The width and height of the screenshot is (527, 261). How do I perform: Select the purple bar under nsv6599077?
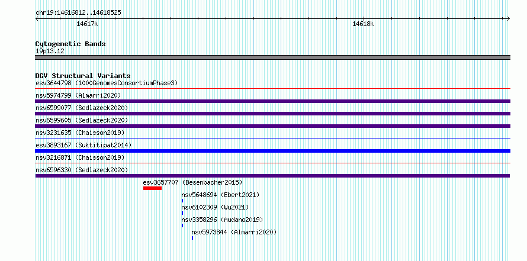[272, 114]
